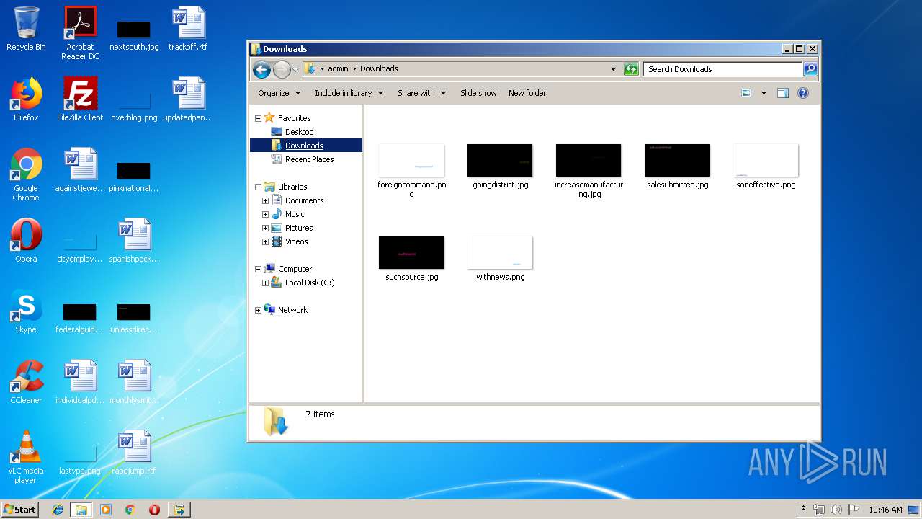Click the Forward navigation arrow in Explorer
This screenshot has width=922, height=519.
[282, 69]
